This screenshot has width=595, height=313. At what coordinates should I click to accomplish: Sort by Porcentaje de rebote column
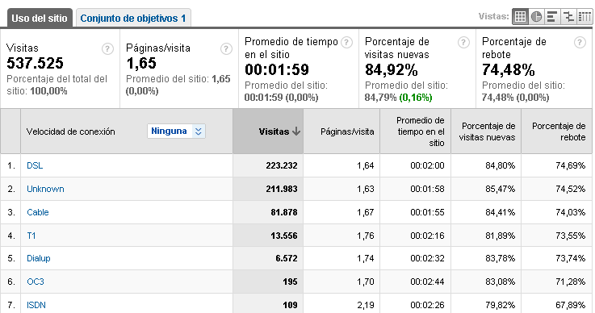click(558, 131)
